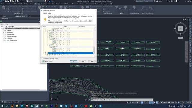192x108 pixels.
Task: Click the Undo arrow in quick access toolbar
Action: click(x=20, y=1)
